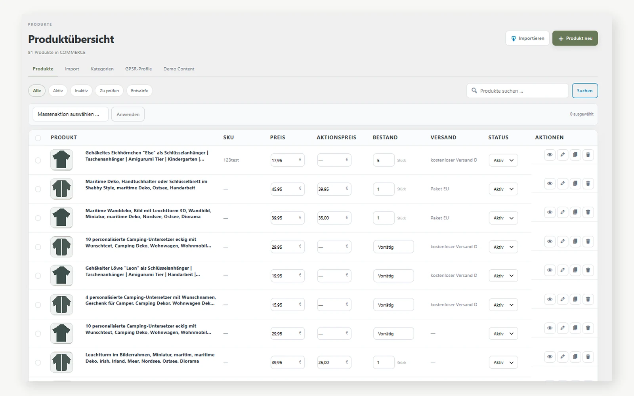Open the GPSR-Profile tab
Image resolution: width=634 pixels, height=396 pixels.
tap(138, 69)
